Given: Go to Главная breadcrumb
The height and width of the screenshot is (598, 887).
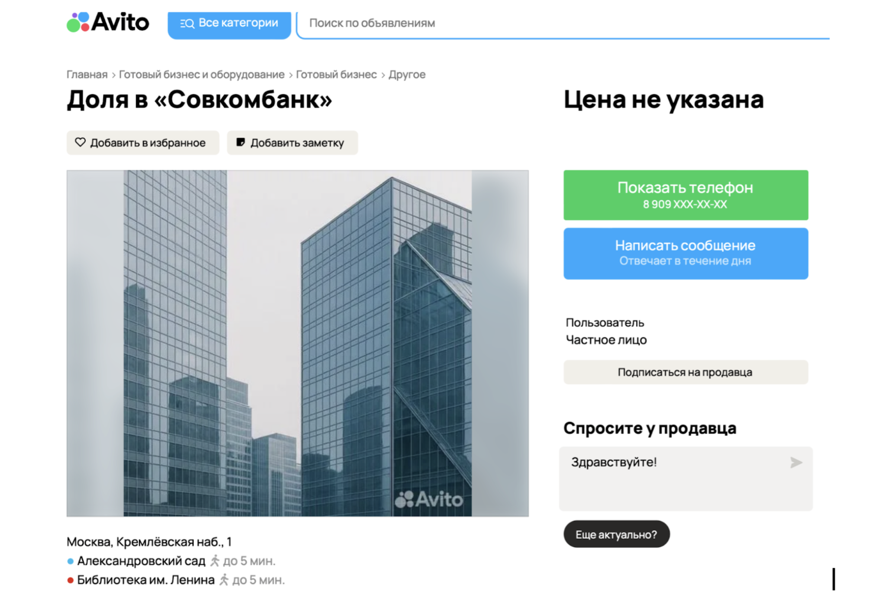Looking at the screenshot, I should coord(87,74).
